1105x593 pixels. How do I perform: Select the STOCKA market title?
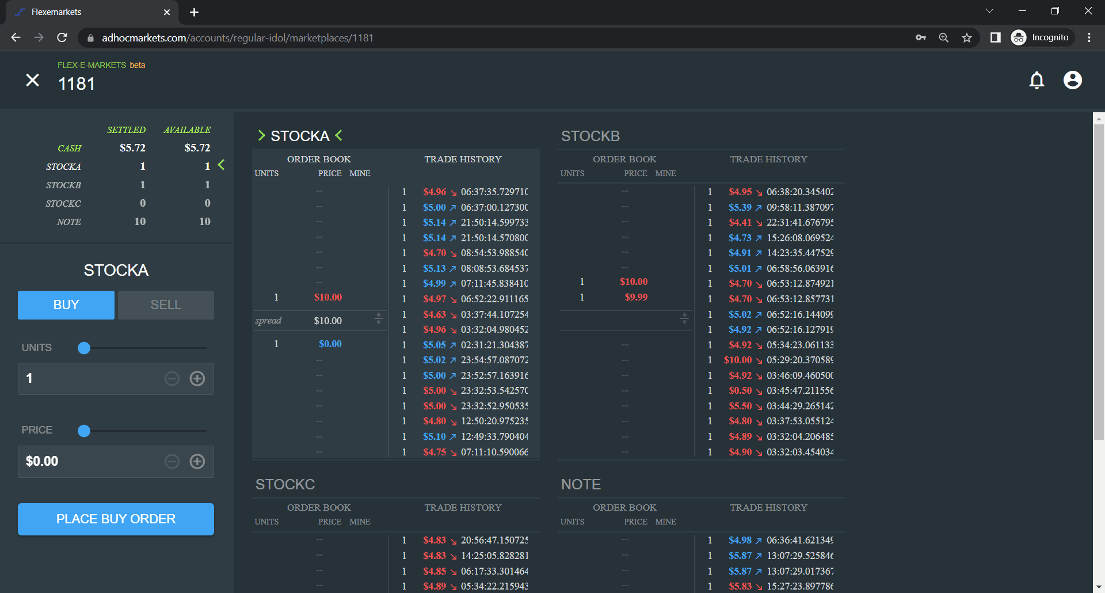coord(300,136)
